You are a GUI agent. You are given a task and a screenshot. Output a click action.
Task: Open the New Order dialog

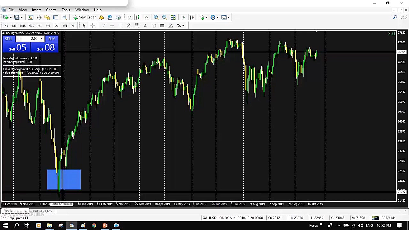[x=84, y=17]
